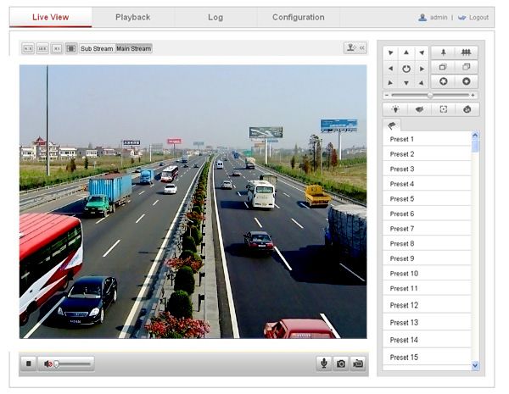Zoom in with single tree icon

(x=443, y=53)
